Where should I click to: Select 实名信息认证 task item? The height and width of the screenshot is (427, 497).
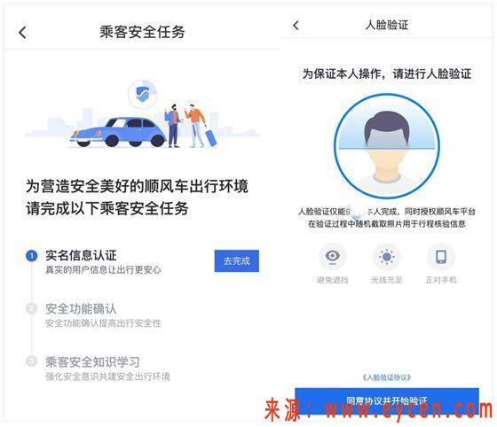pyautogui.click(x=103, y=261)
